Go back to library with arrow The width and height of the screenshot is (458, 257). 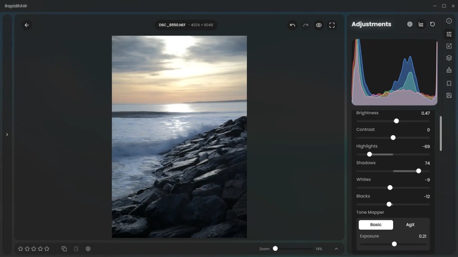[27, 25]
